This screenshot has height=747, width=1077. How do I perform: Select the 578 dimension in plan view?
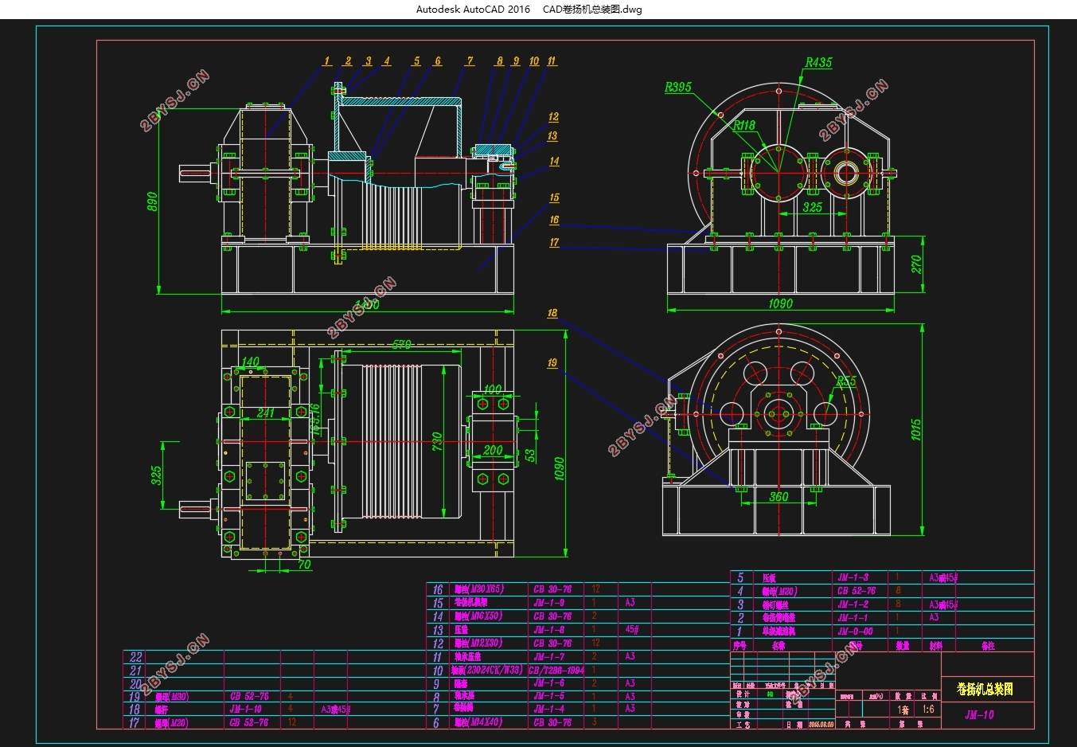click(x=401, y=345)
